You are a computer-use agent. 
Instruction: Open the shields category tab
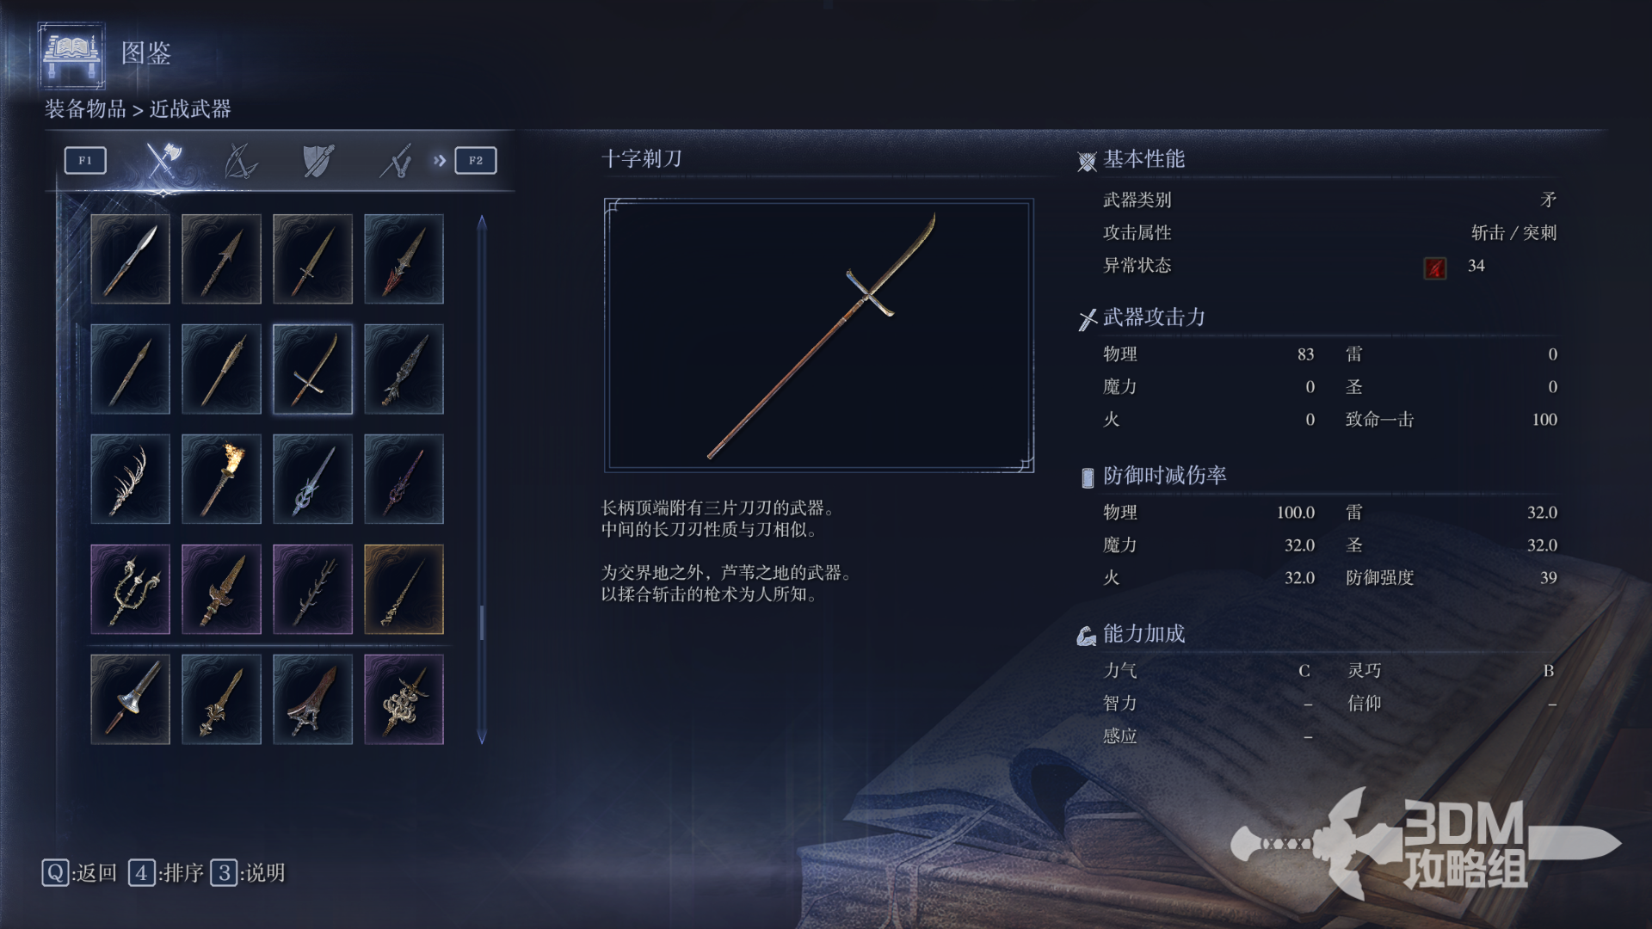pos(318,160)
